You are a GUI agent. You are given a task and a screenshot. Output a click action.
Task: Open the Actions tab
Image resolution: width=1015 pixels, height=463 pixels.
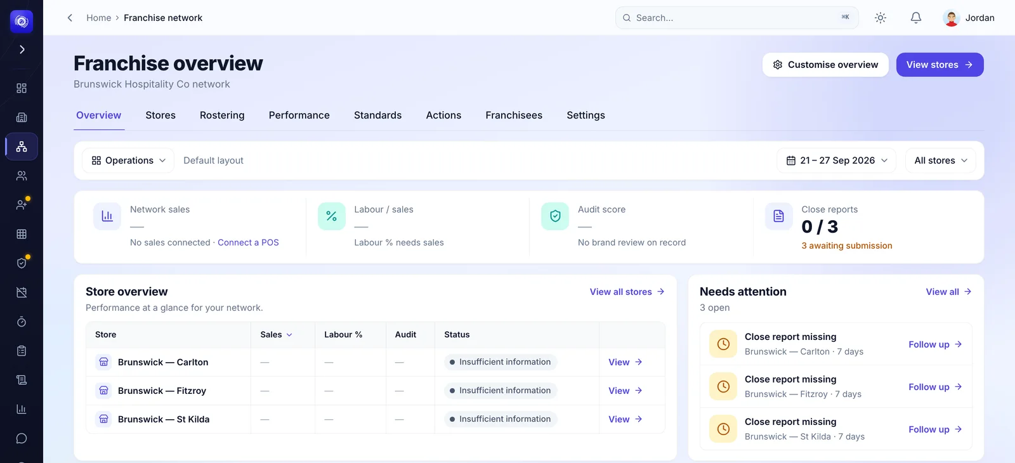click(x=443, y=115)
